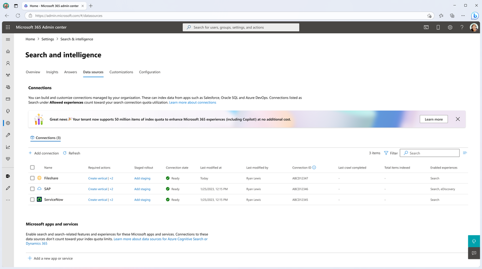
Task: Select the Data sources tab
Action: tap(93, 72)
